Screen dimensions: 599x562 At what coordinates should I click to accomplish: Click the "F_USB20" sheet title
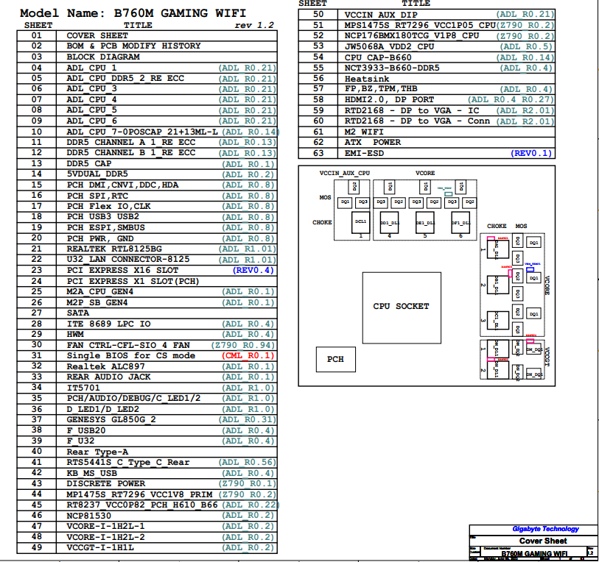pos(86,430)
